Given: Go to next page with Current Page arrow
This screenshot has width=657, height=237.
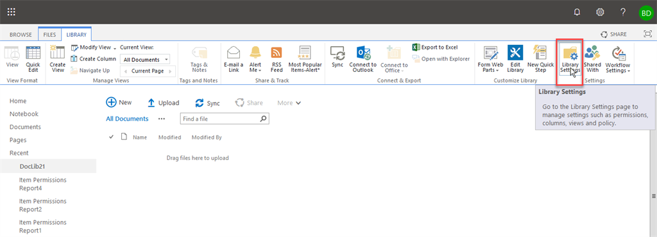Looking at the screenshot, I should tap(170, 71).
